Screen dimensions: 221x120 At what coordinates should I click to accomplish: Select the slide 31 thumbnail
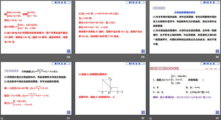pos(36,89)
